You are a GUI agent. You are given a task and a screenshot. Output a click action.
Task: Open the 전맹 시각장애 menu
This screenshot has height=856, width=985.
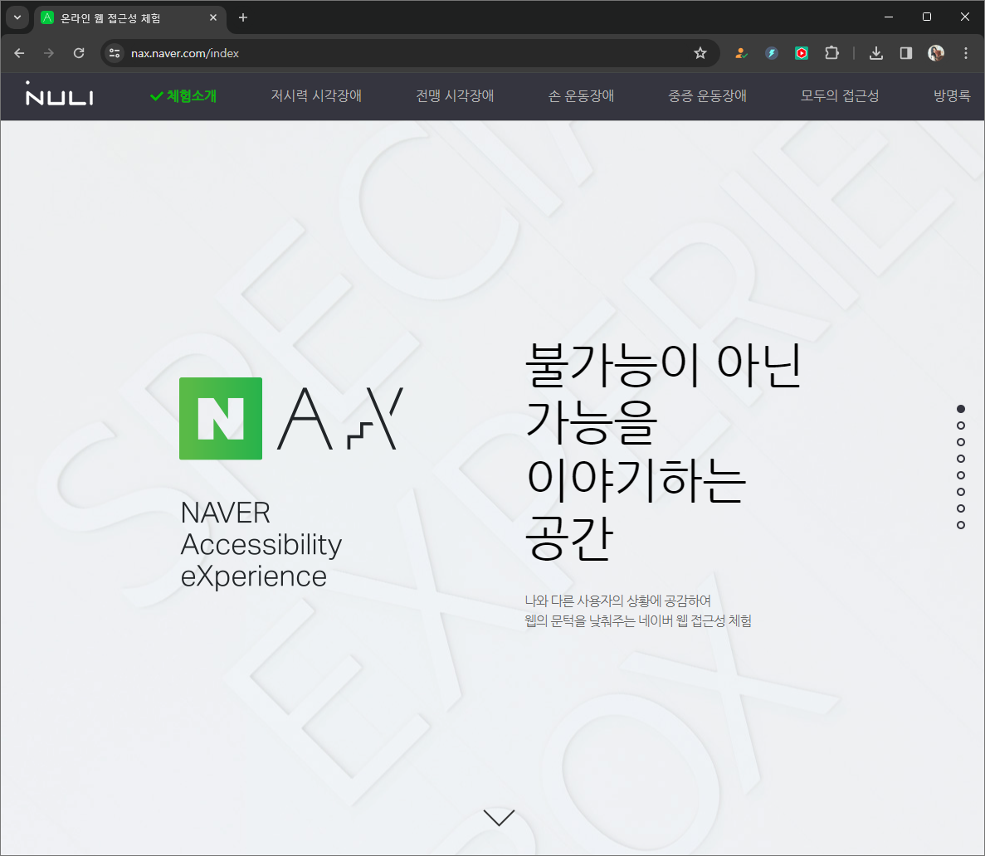[x=455, y=96]
